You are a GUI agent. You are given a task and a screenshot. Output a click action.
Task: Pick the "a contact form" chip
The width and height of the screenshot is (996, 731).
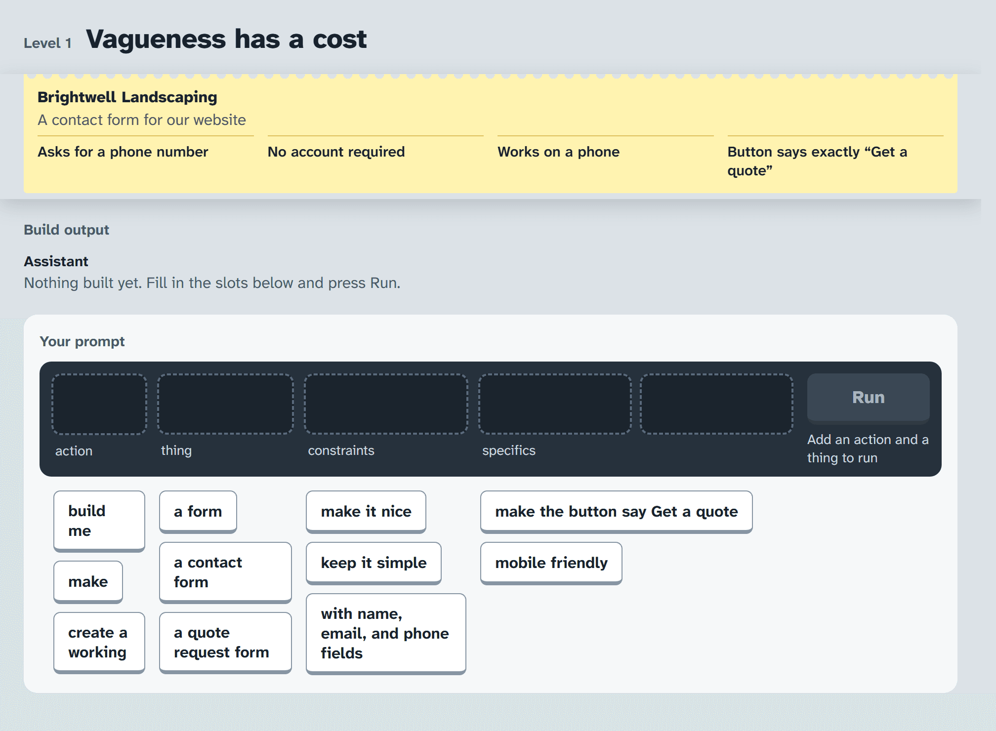[x=225, y=572]
